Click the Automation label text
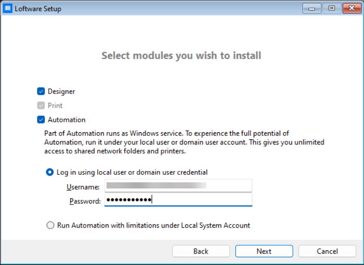The height and width of the screenshot is (265, 364). [66, 120]
